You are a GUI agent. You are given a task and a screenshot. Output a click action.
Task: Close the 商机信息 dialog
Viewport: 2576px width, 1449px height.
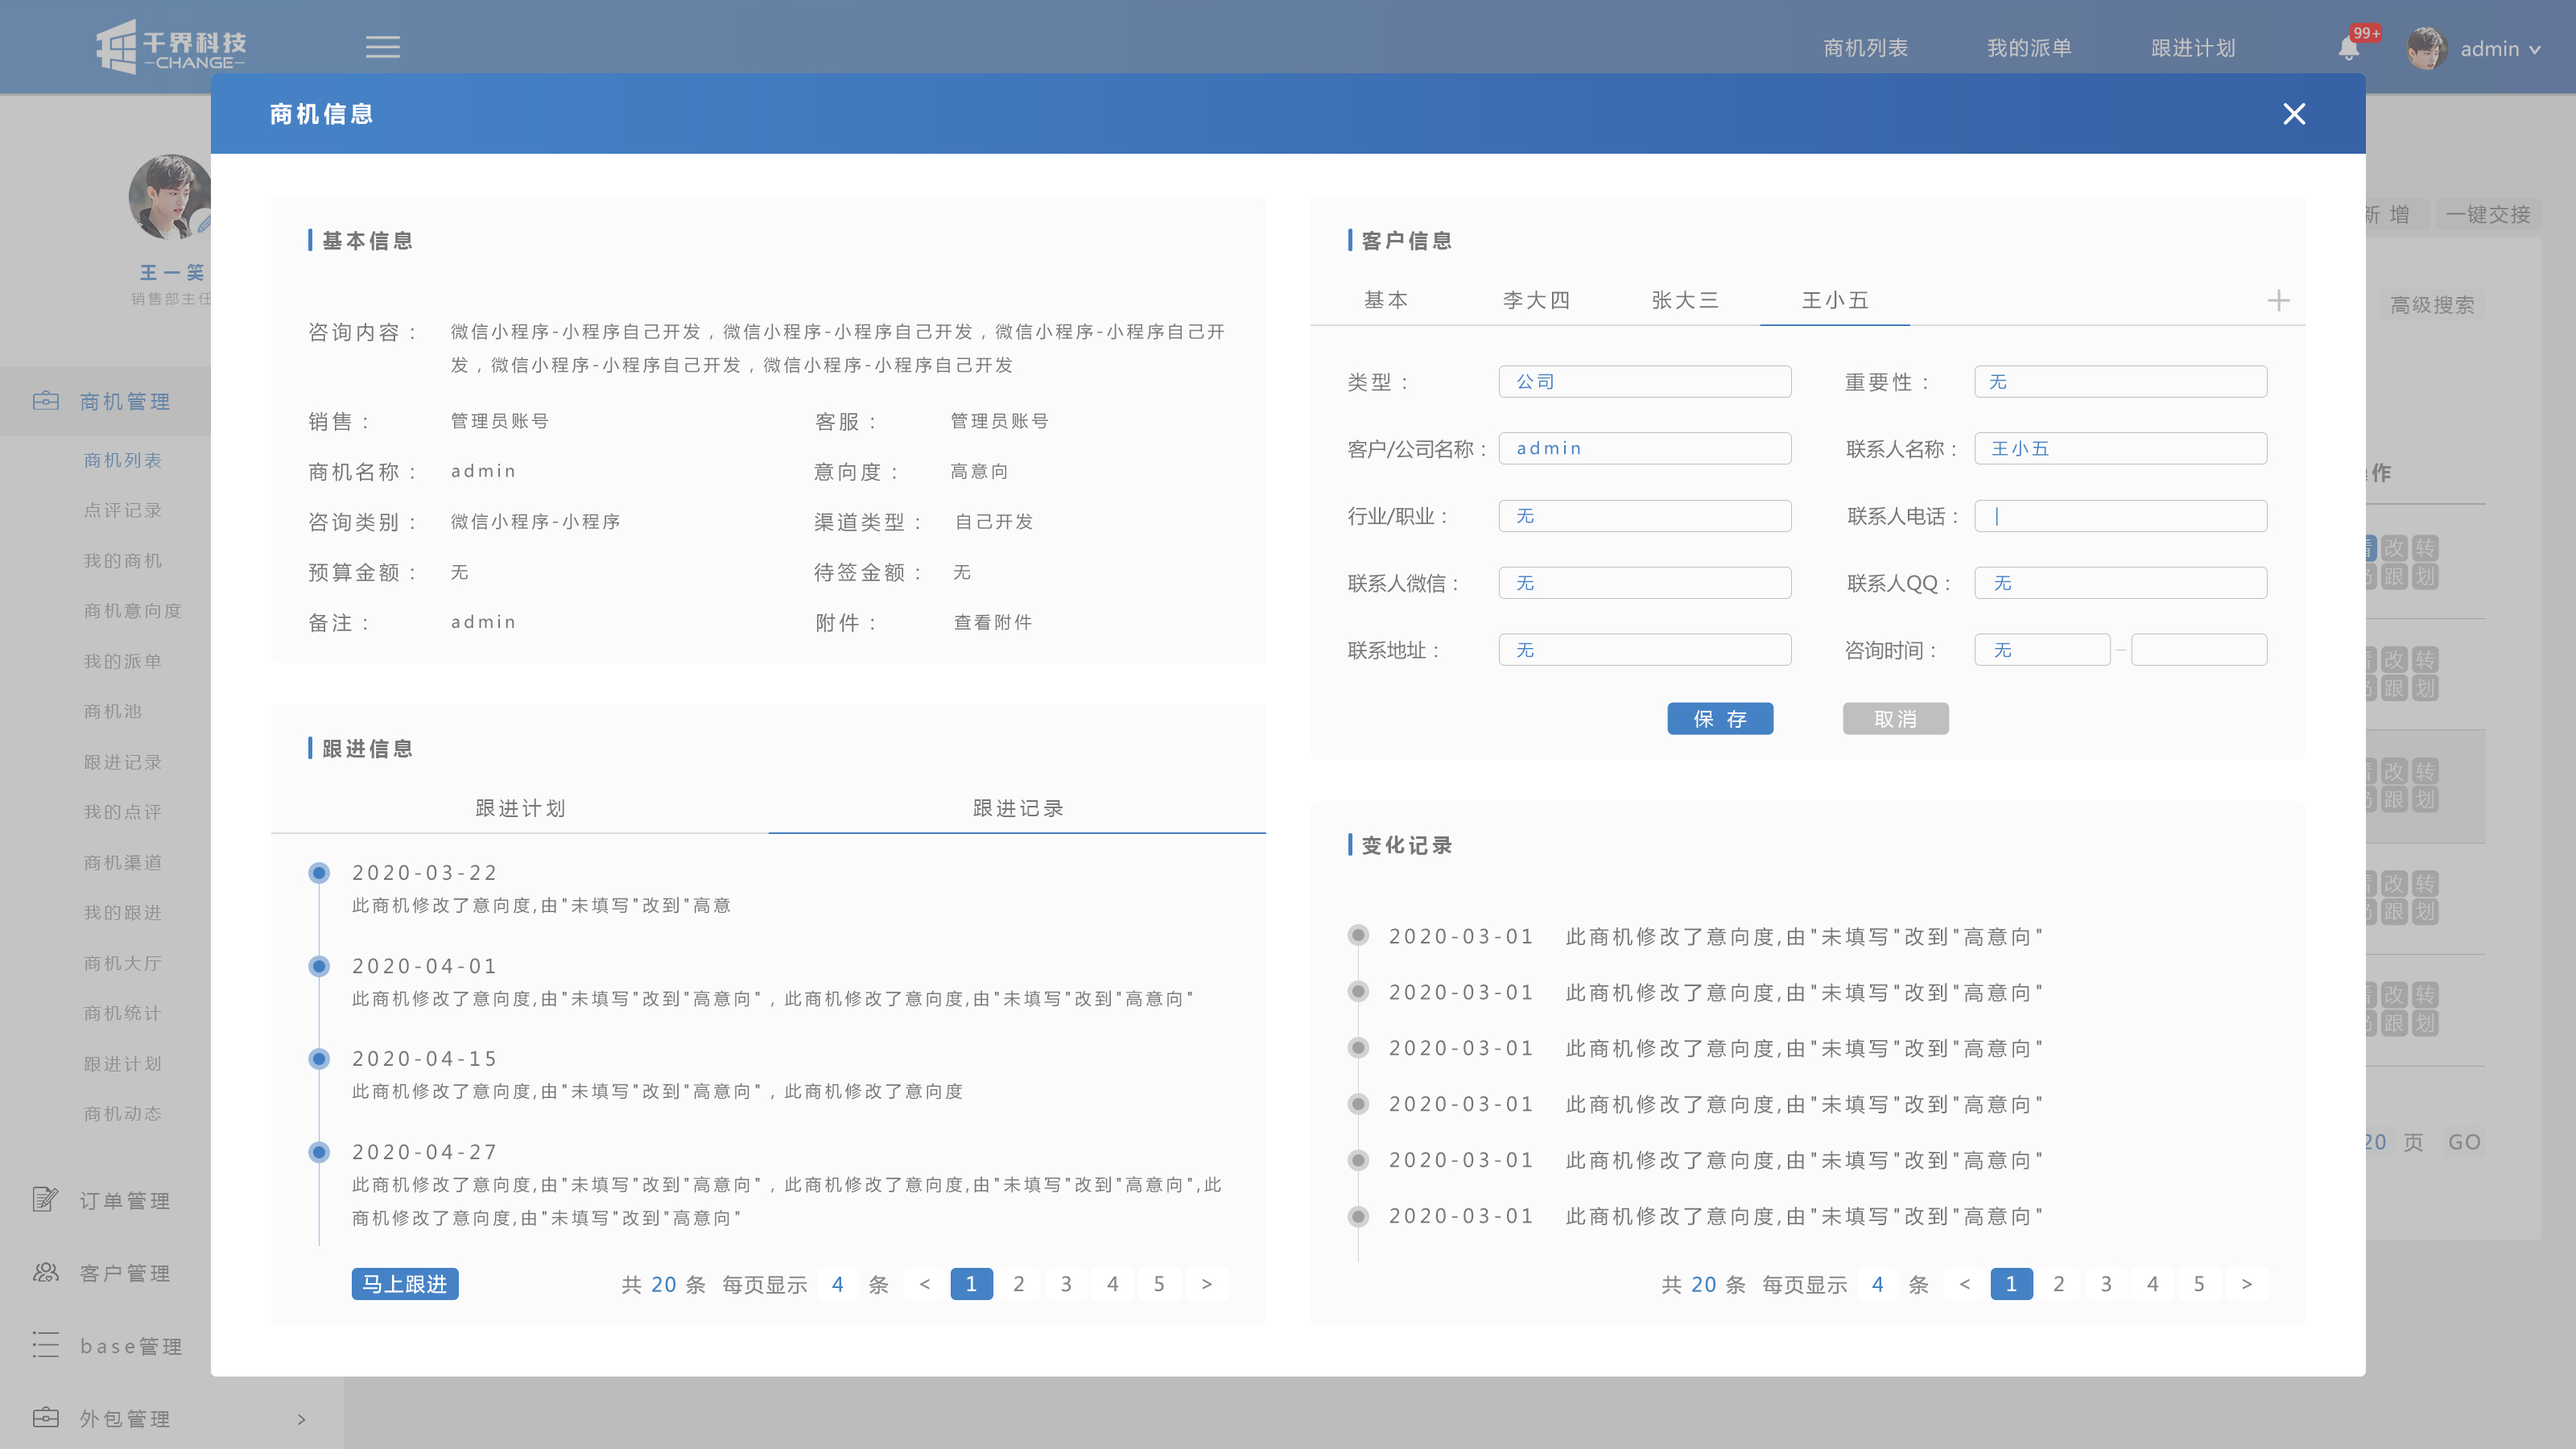tap(2294, 114)
